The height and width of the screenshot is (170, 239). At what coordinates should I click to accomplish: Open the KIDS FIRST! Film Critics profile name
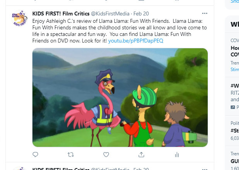[x=61, y=14]
